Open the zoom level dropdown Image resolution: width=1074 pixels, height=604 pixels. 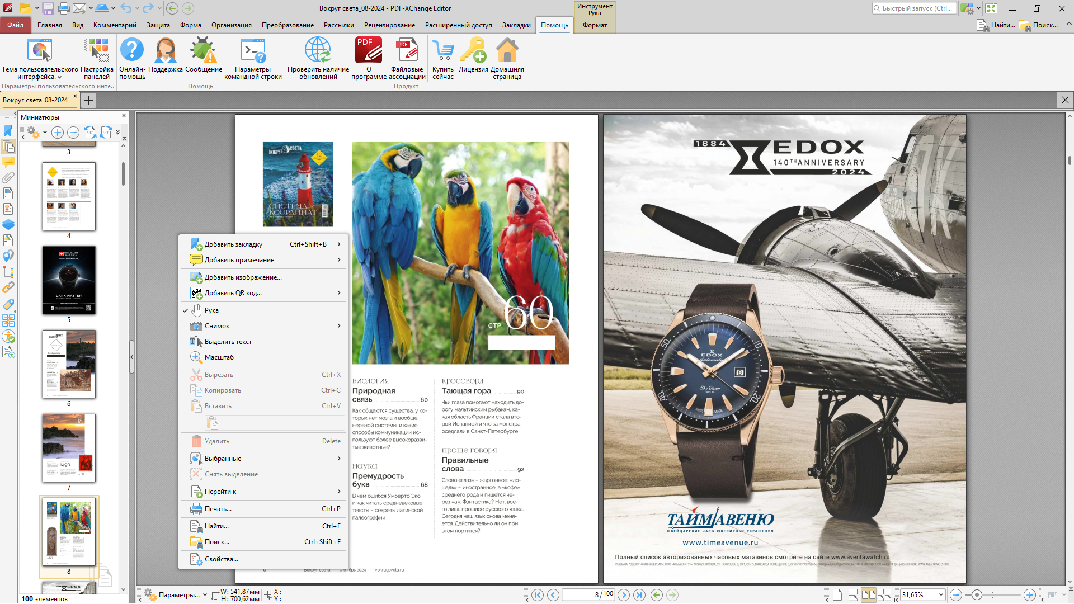(941, 595)
